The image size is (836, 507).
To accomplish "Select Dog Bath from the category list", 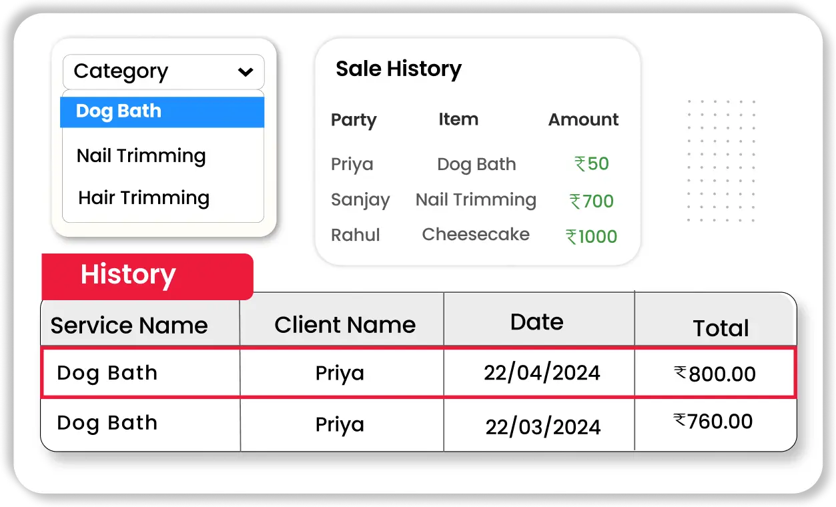I will pos(162,111).
